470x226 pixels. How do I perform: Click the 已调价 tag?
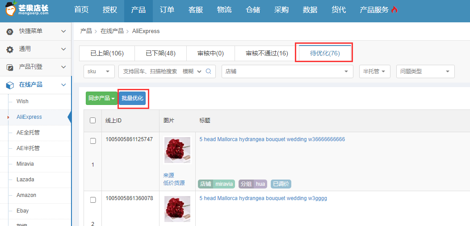pyautogui.click(x=281, y=184)
